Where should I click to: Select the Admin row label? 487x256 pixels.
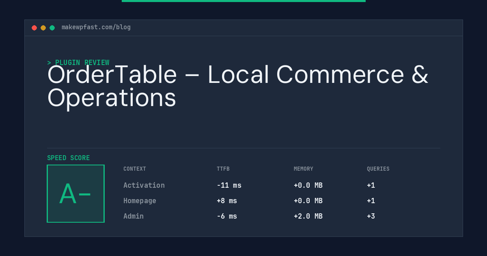[134, 216]
